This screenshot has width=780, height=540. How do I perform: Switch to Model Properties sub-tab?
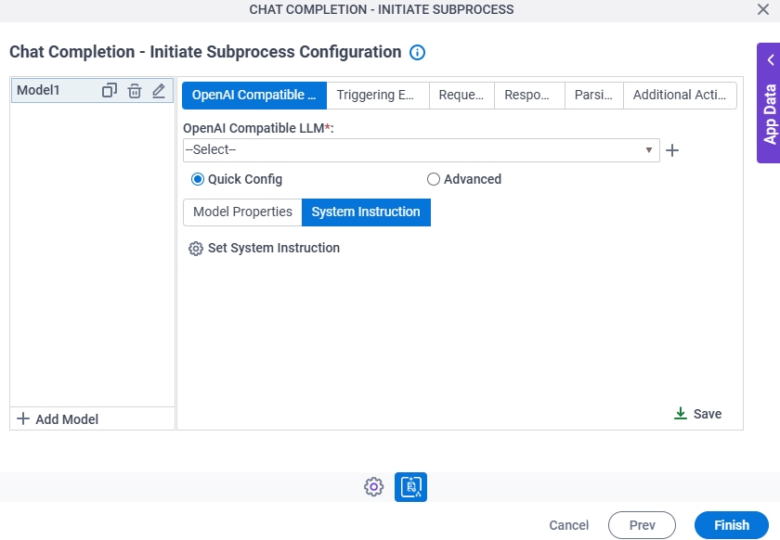pos(242,212)
